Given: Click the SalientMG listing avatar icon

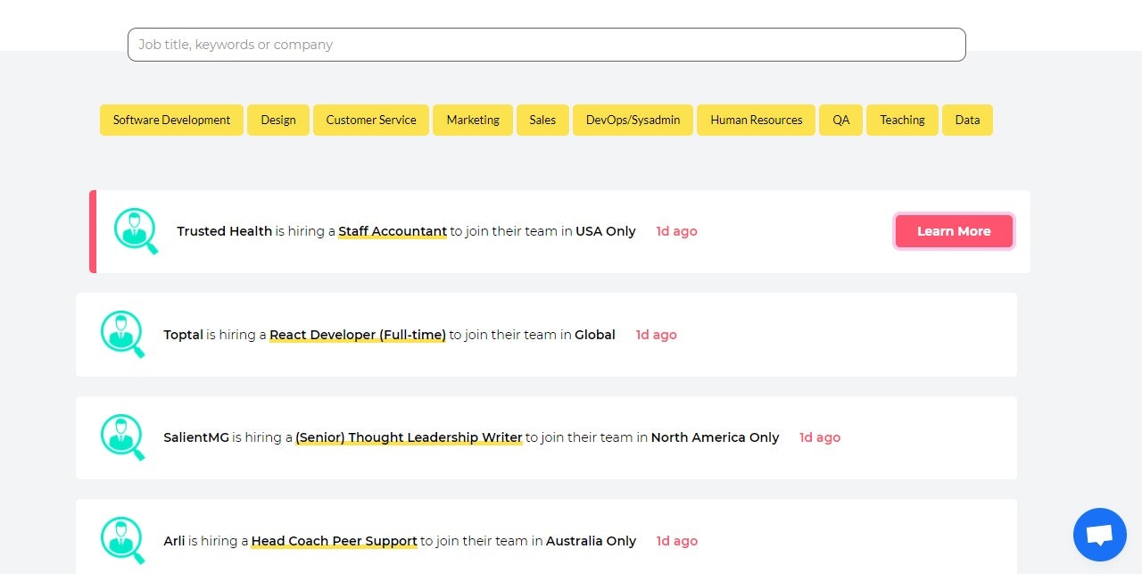Looking at the screenshot, I should click(122, 437).
